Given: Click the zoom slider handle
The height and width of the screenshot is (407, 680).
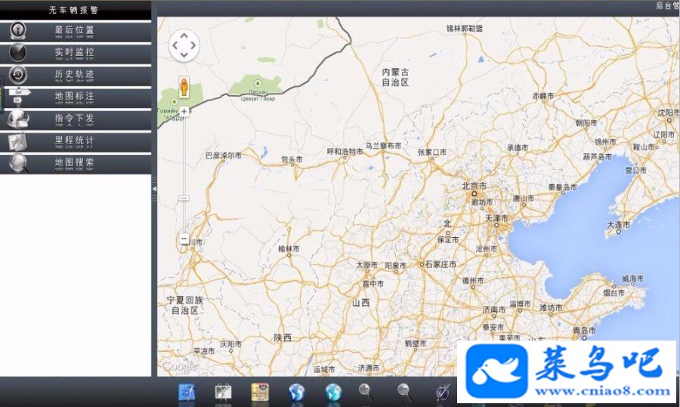Looking at the screenshot, I should (184, 198).
